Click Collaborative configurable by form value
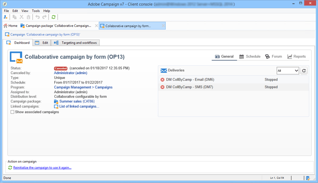 tap(80, 97)
